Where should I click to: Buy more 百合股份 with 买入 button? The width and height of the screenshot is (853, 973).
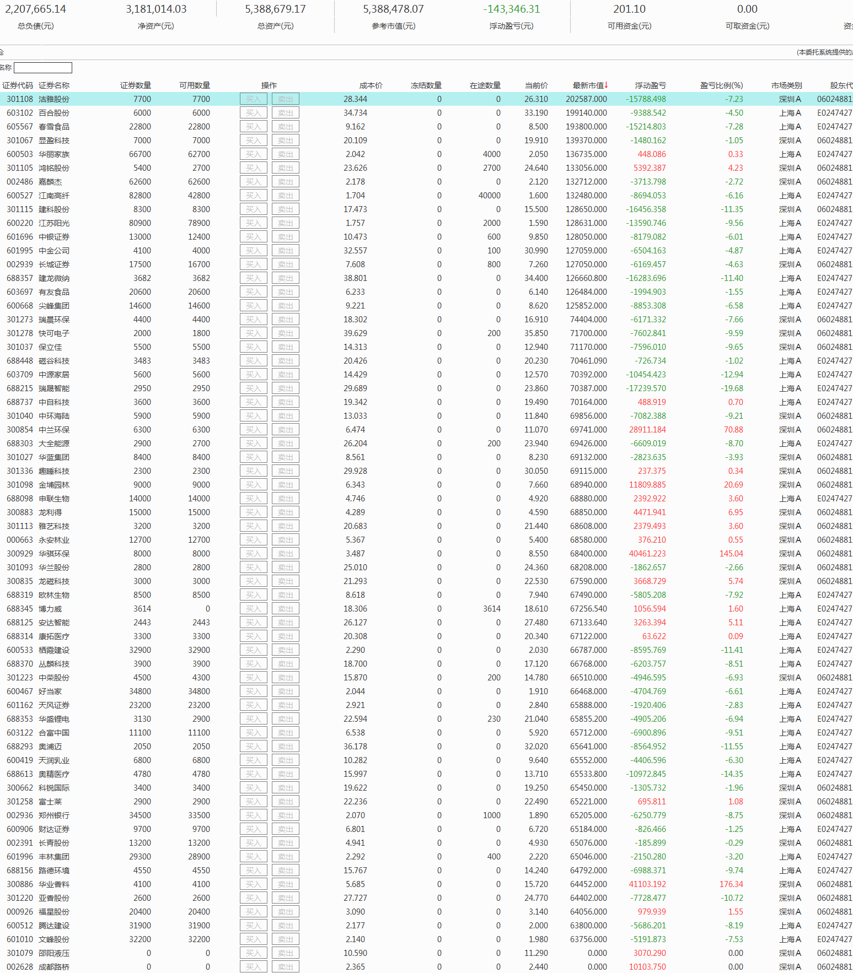254,113
